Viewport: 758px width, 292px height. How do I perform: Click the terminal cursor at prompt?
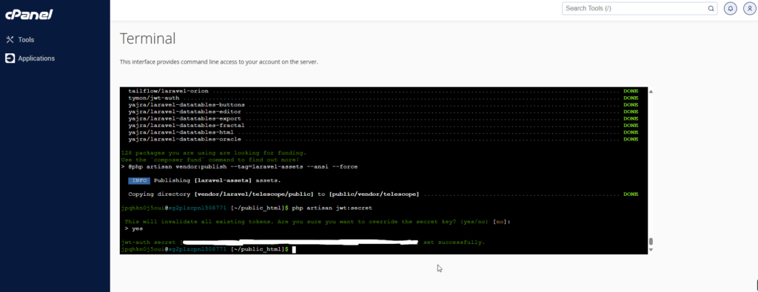pyautogui.click(x=293, y=249)
